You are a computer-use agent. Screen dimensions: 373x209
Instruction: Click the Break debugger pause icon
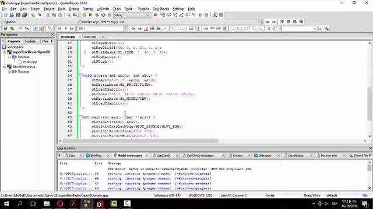[200, 15]
